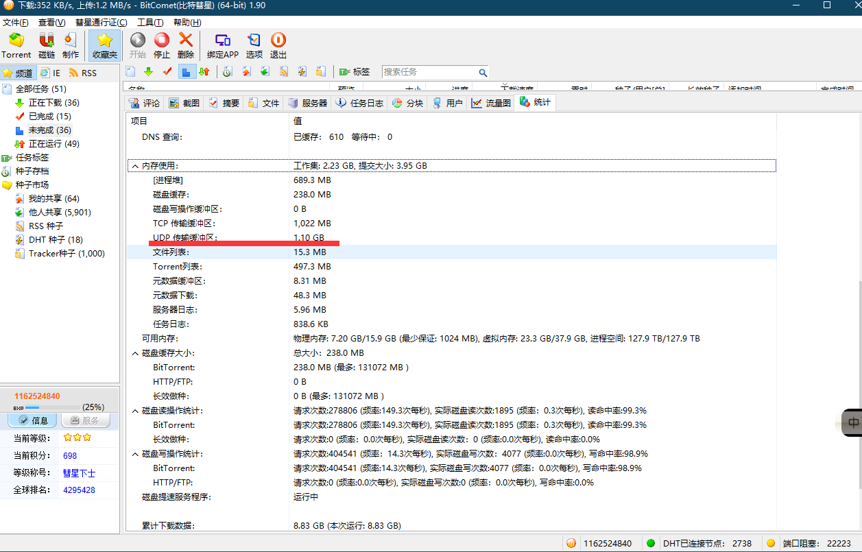The height and width of the screenshot is (552, 862).
Task: Open RSS 种子 in the sidebar
Action: point(46,226)
